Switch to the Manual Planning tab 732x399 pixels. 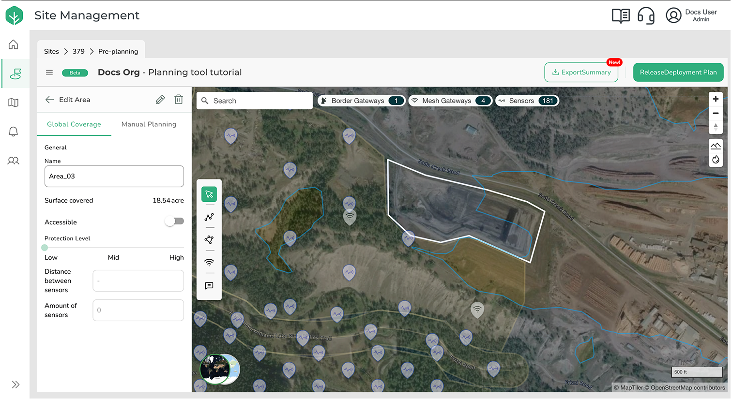[x=149, y=124]
